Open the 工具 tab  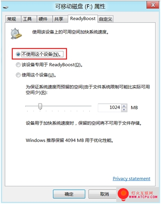click(29, 19)
